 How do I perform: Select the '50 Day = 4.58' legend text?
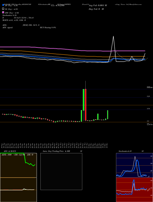point(11,9)
